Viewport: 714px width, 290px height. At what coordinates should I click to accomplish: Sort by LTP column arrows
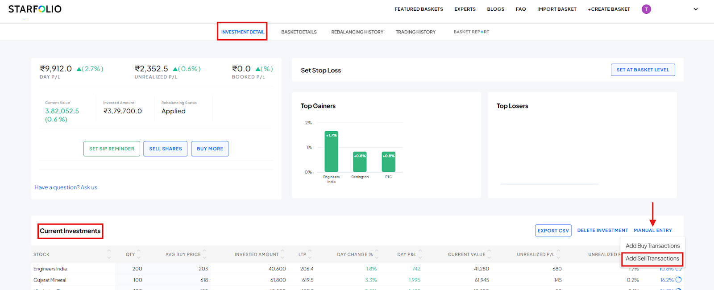tap(310, 254)
